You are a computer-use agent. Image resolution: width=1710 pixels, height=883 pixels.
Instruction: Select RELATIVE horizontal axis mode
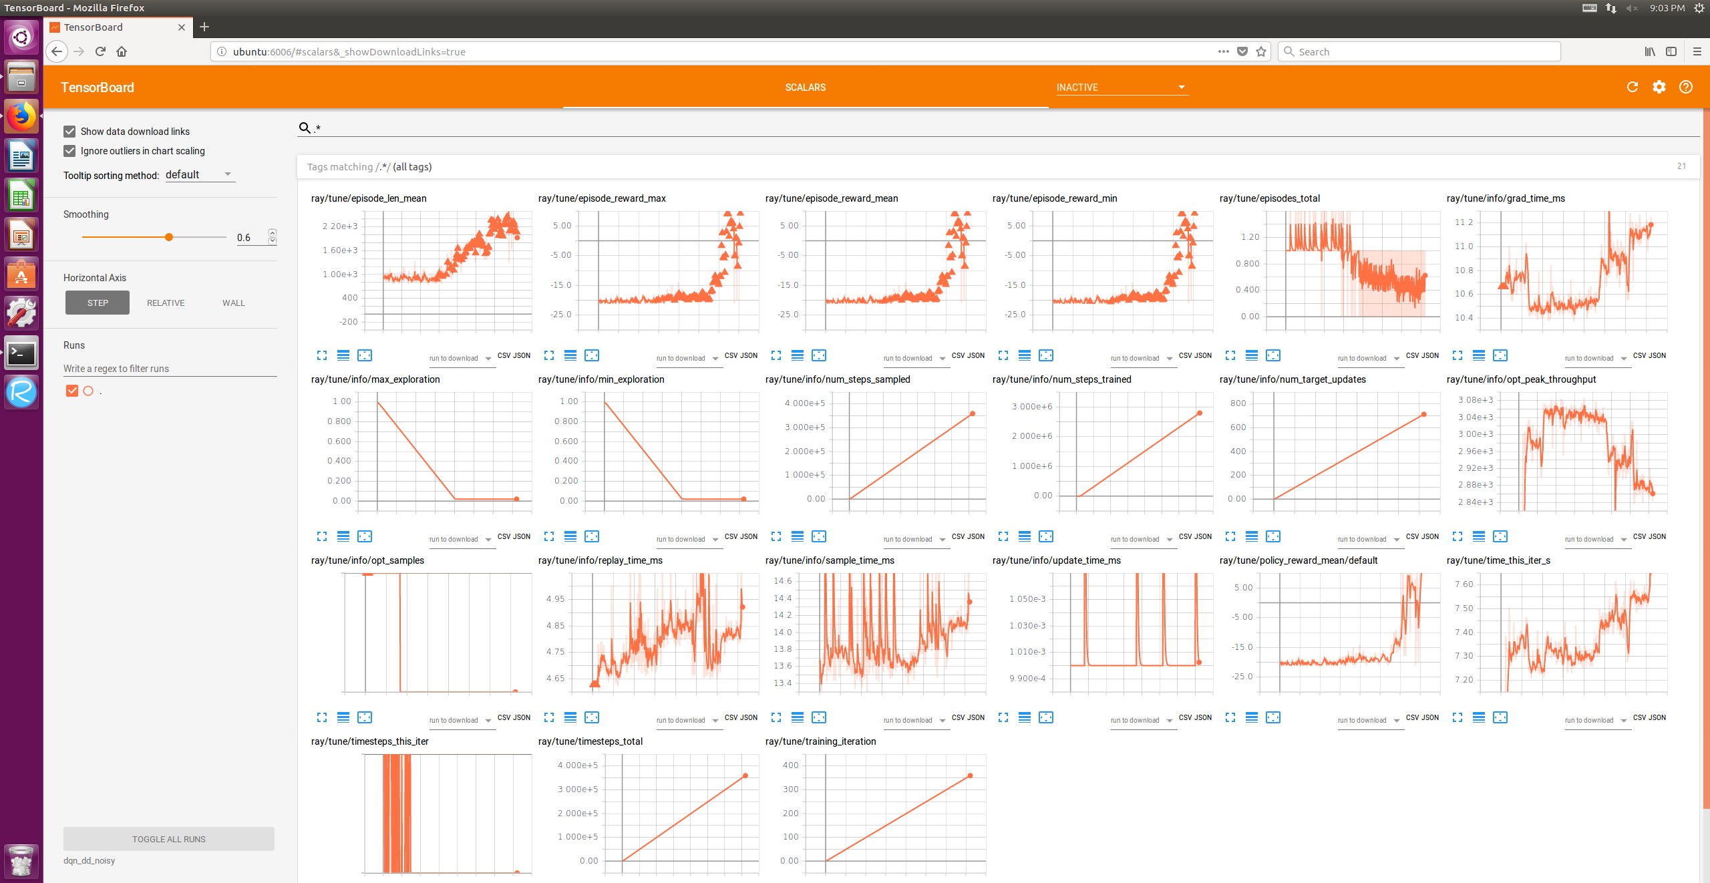(164, 302)
